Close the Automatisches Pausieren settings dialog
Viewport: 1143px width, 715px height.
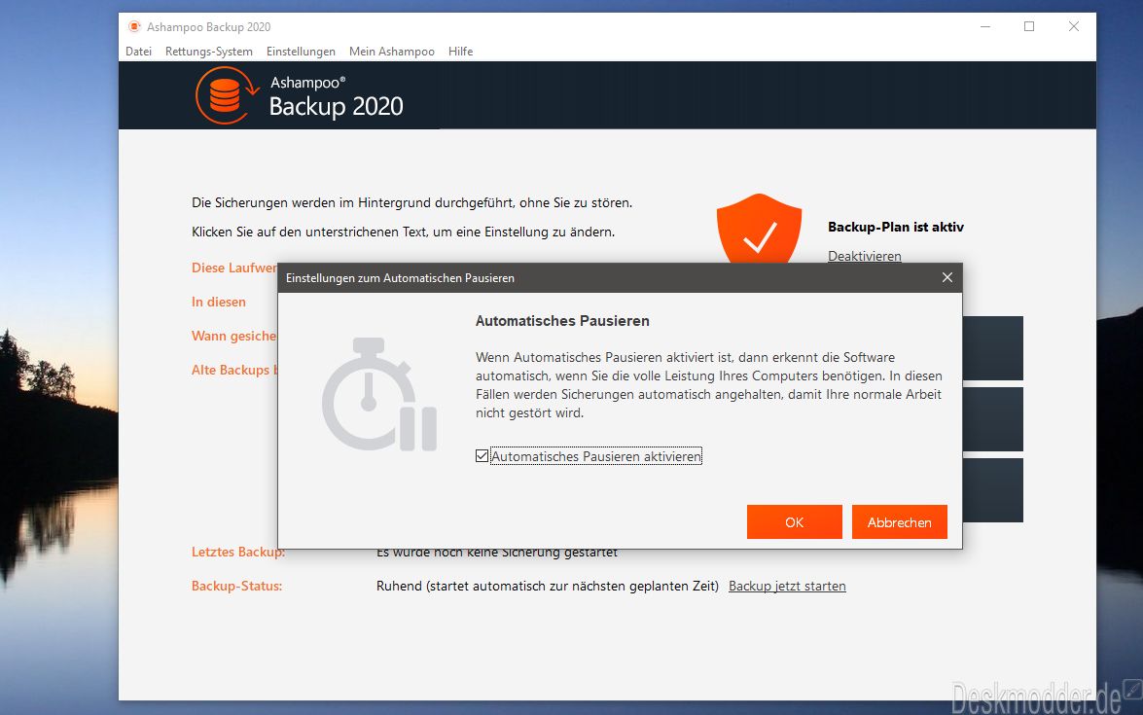[x=947, y=277]
